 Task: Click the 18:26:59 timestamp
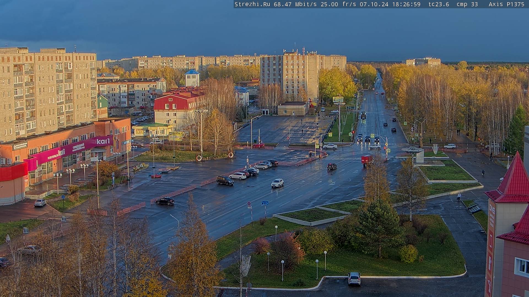(x=406, y=4)
